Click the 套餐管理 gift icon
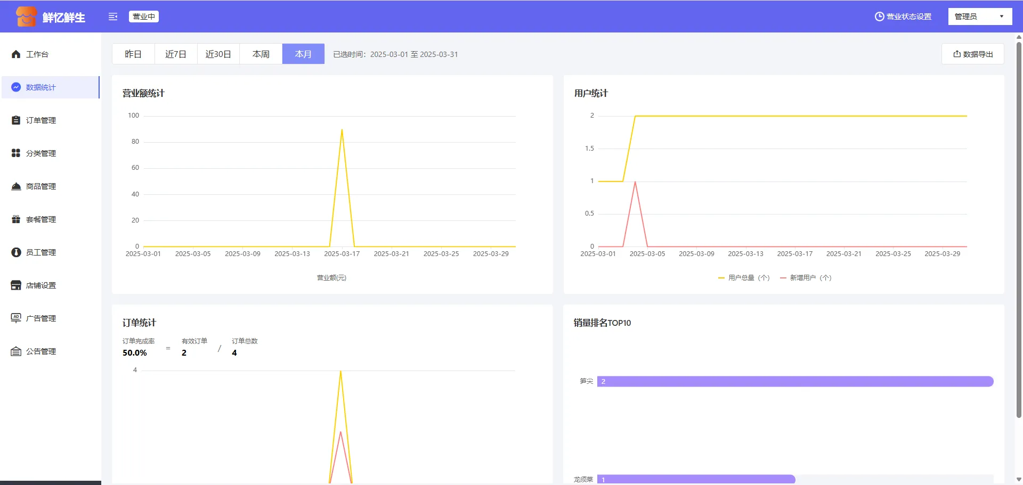 tap(16, 219)
